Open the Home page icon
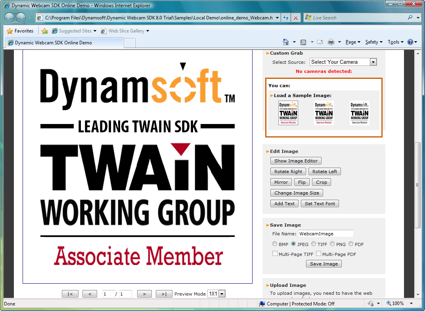The height and width of the screenshot is (311, 425). coord(286,42)
